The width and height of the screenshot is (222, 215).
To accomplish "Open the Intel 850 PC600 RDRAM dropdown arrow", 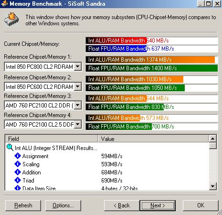I will (x=78, y=86).
